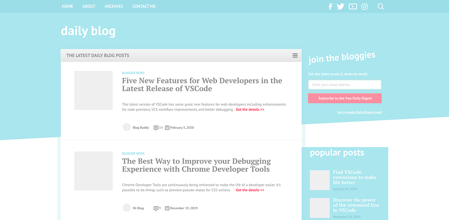The height and width of the screenshot is (220, 449).
Task: Click the comment icon showing 14 comments
Action: click(x=156, y=127)
